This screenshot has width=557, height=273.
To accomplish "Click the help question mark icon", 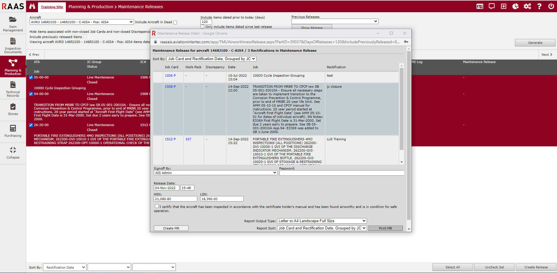I will point(539,6).
